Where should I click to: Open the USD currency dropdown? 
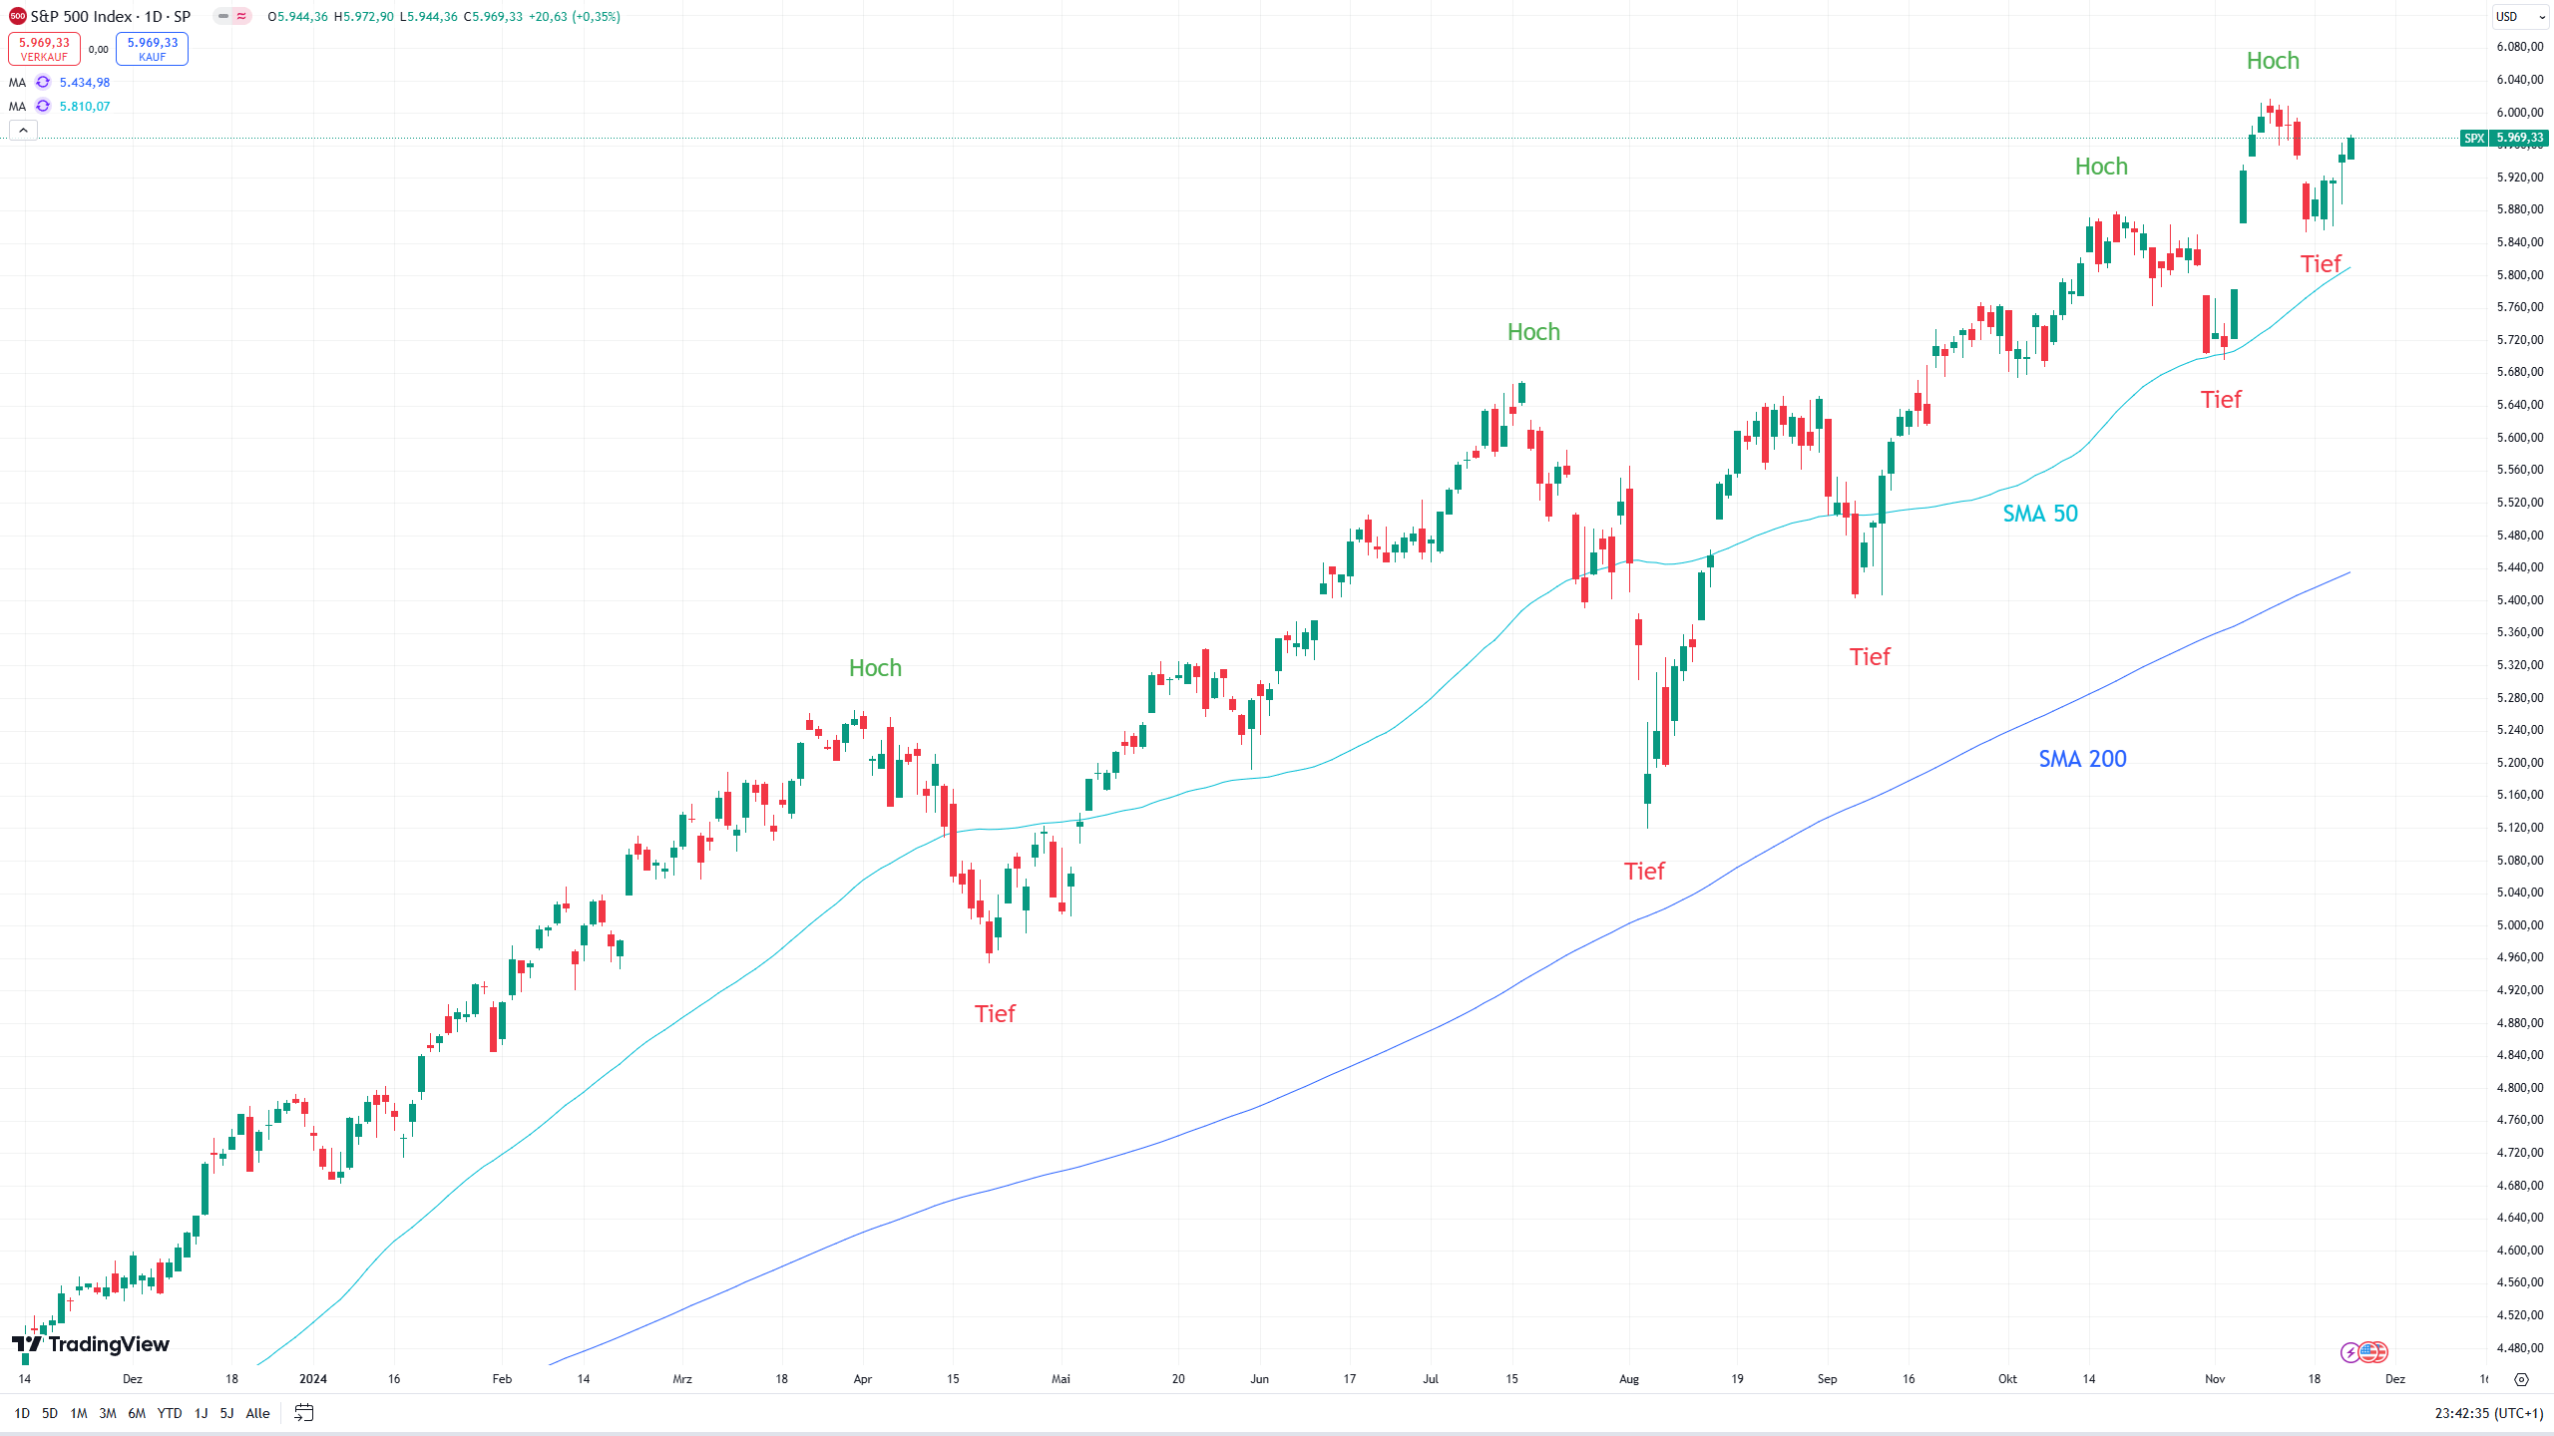click(2520, 16)
